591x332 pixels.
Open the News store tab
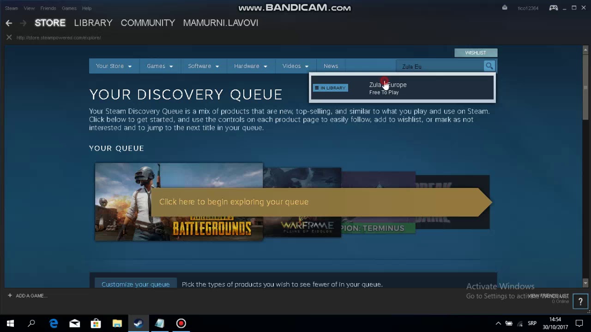pos(331,66)
